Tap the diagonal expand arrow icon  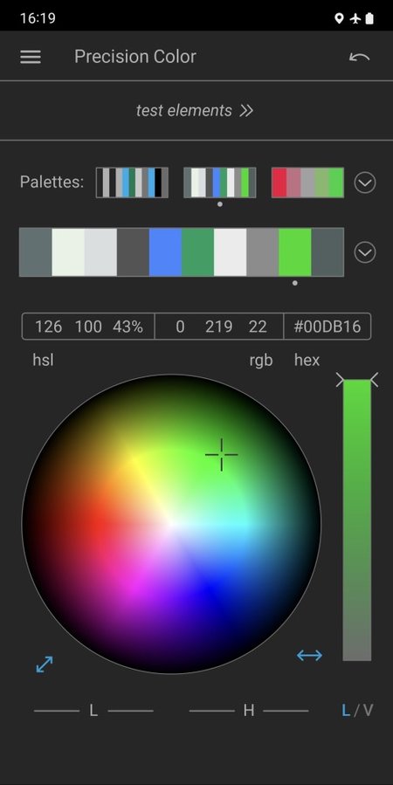45,664
